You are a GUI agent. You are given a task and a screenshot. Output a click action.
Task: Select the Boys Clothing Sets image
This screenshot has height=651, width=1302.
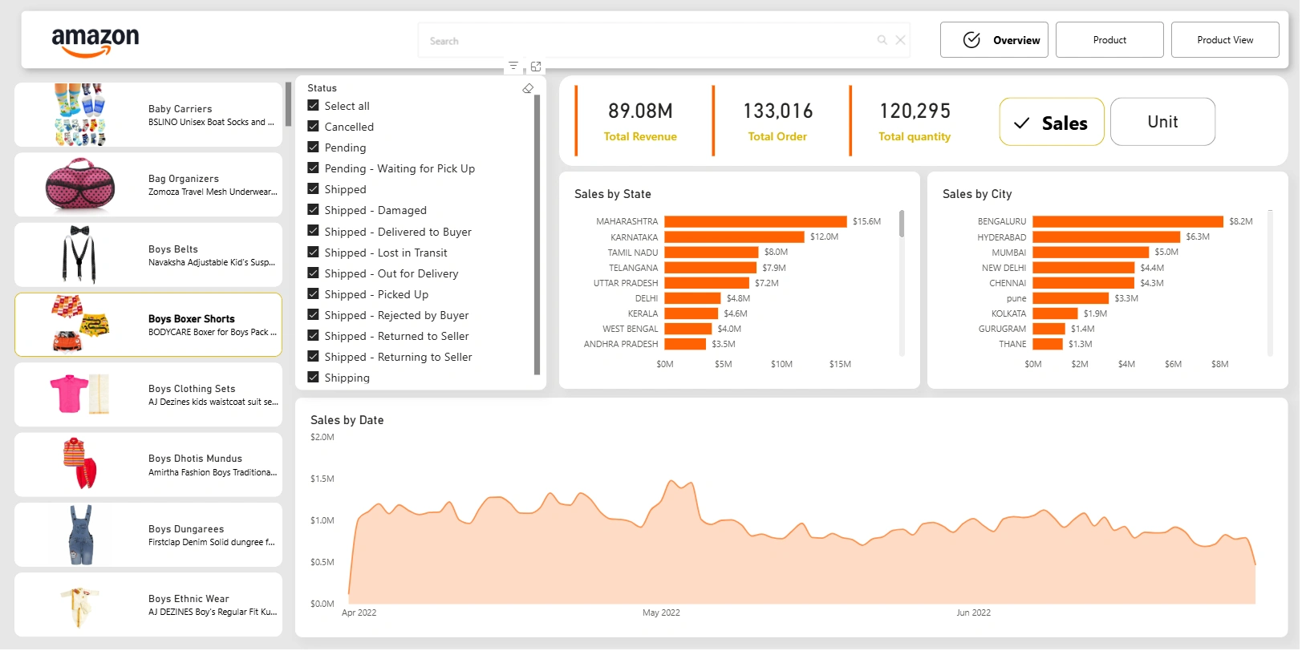(79, 394)
